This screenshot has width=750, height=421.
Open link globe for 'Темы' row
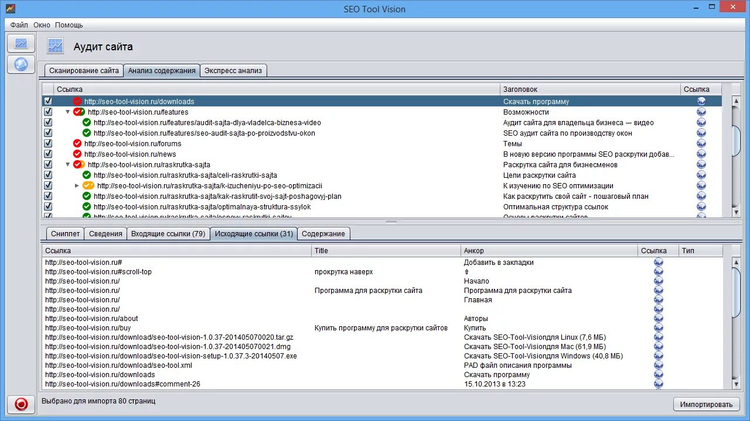(x=701, y=143)
